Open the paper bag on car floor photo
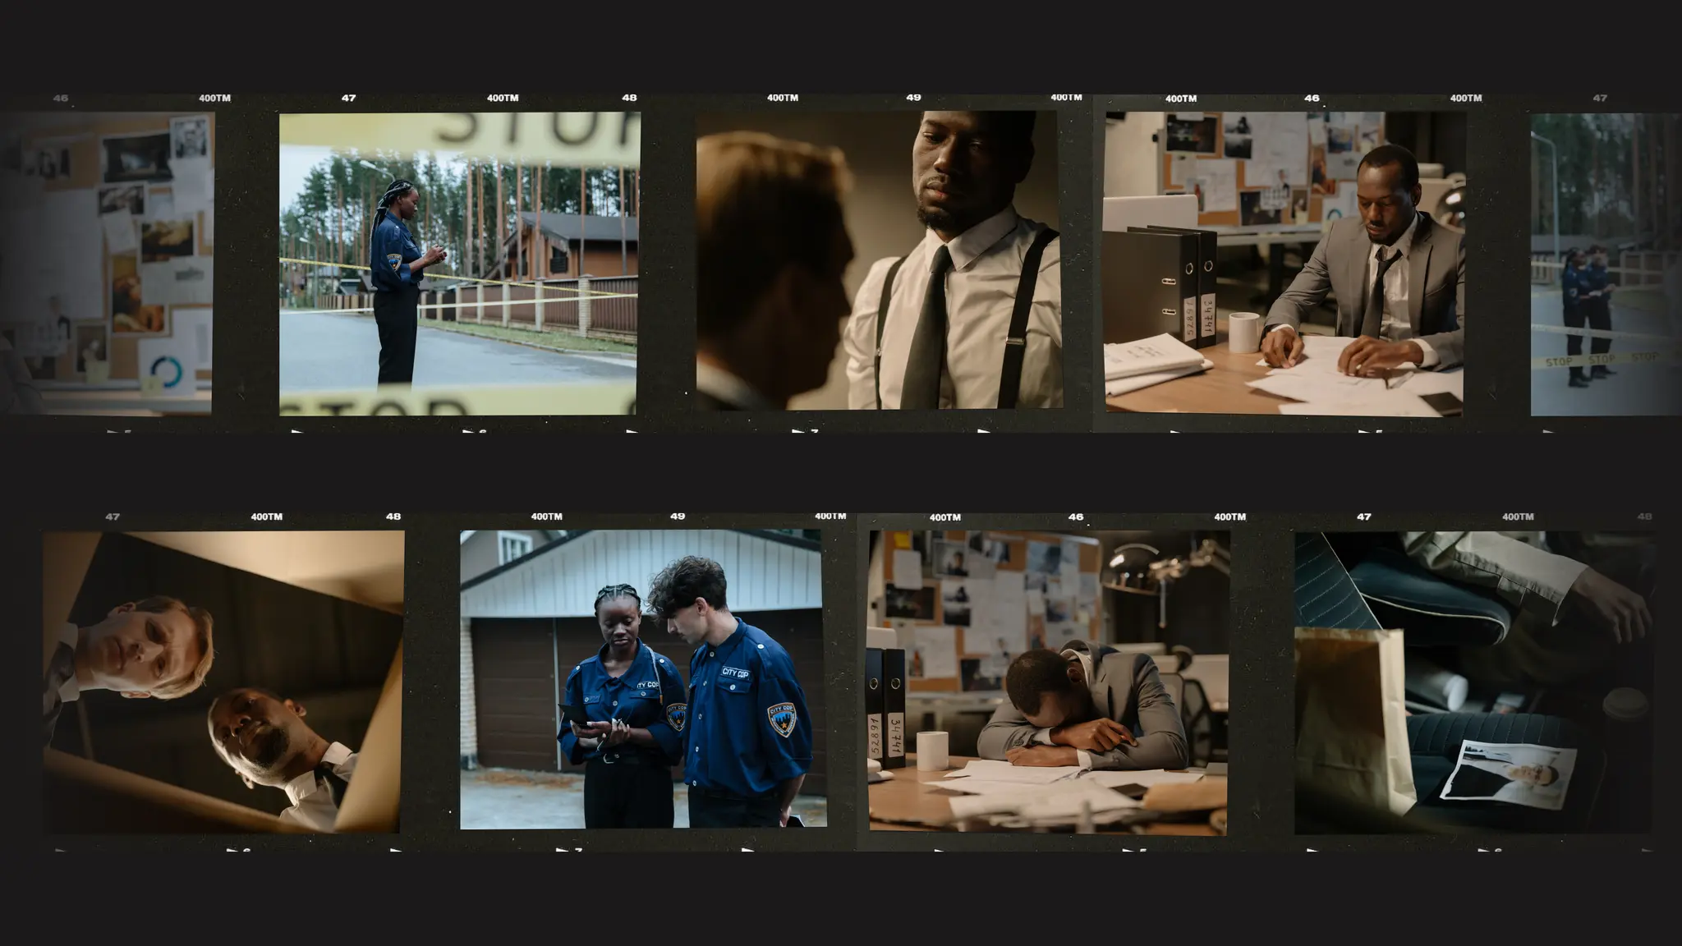 [1473, 681]
